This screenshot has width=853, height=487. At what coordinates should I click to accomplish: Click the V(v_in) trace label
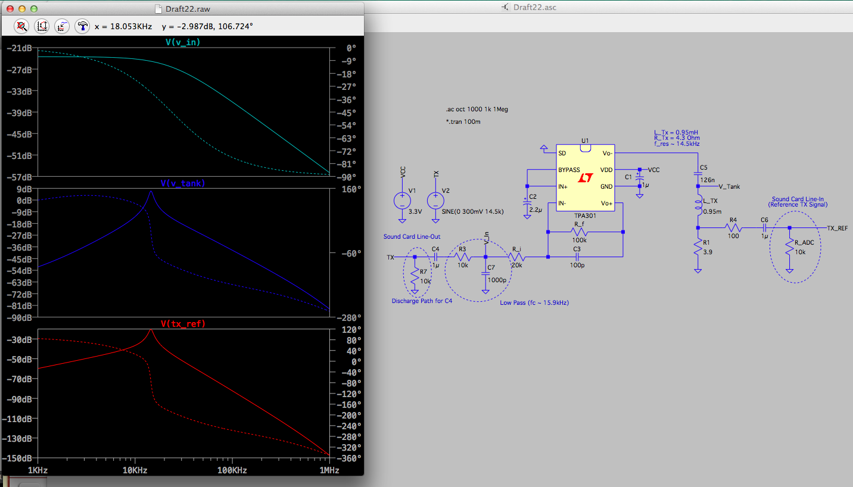pyautogui.click(x=183, y=42)
